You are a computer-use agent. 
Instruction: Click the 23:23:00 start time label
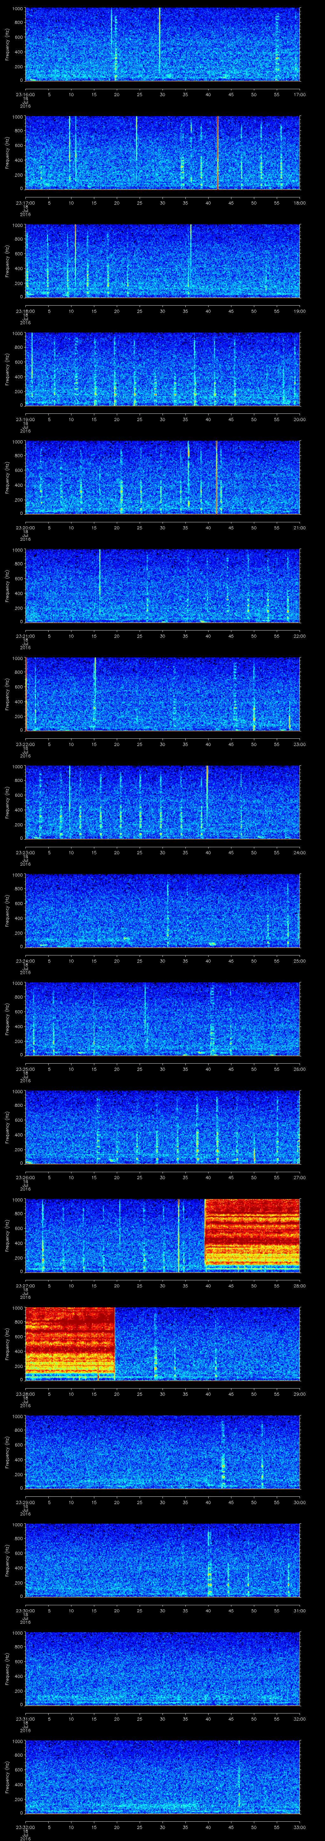tap(26, 853)
